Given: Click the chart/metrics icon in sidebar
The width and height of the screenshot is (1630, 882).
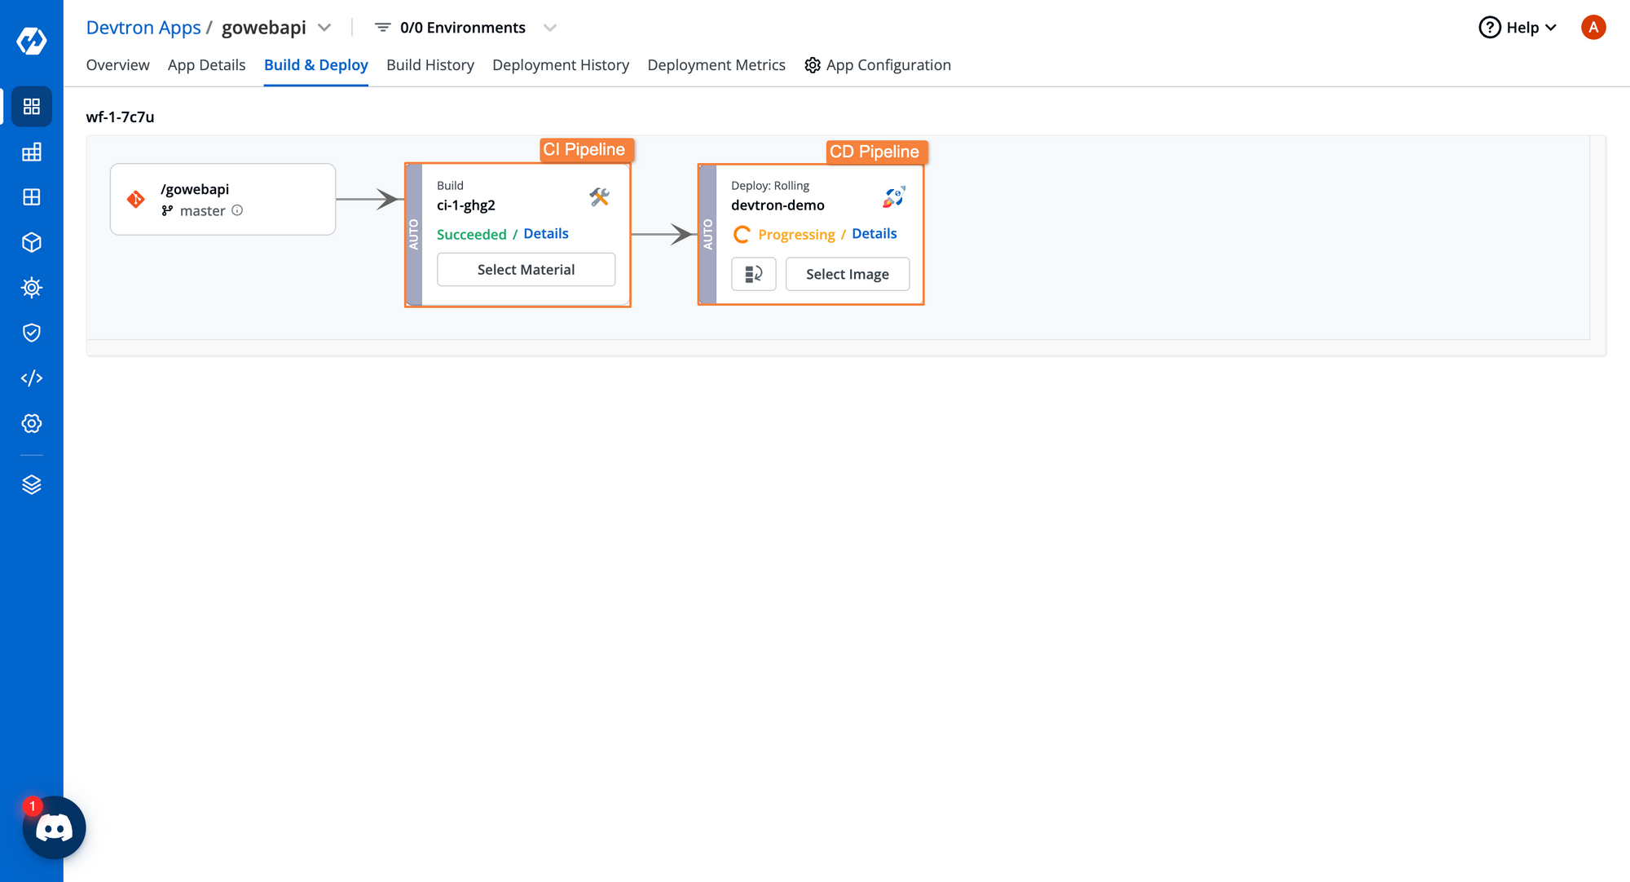Looking at the screenshot, I should 30,153.
